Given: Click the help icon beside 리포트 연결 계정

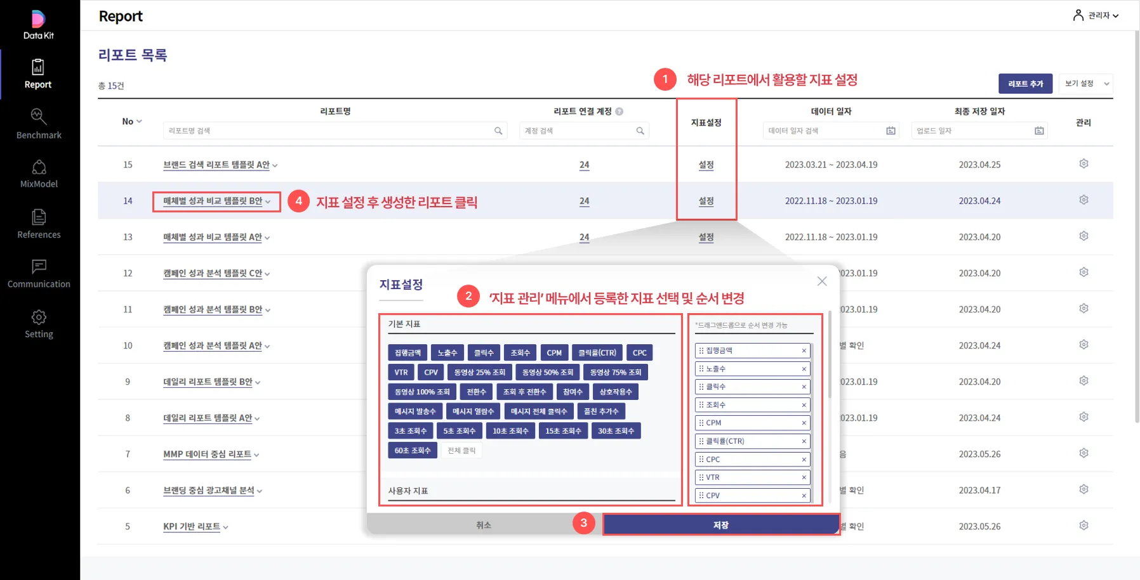Looking at the screenshot, I should (x=619, y=112).
